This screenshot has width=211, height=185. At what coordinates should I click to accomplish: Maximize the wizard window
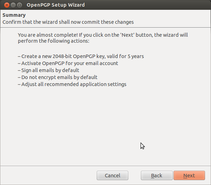19,5
